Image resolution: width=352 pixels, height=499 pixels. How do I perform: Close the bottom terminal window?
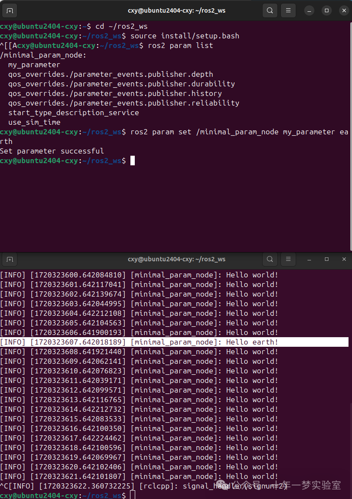coord(344,260)
